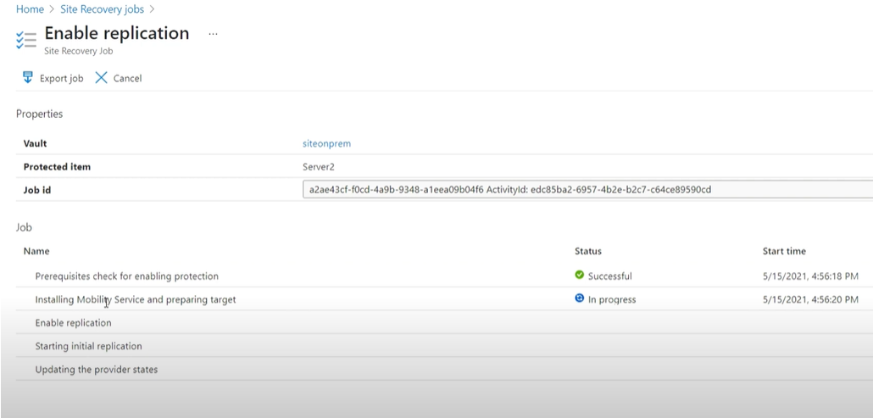
Task: Select the Enable replication job step
Action: (x=73, y=323)
